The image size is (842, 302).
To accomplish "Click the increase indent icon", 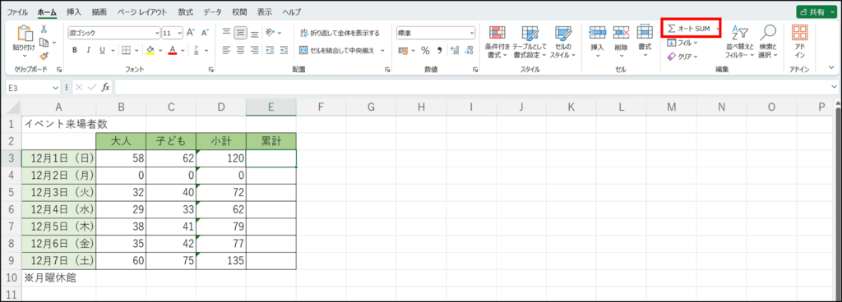I will coord(283,50).
